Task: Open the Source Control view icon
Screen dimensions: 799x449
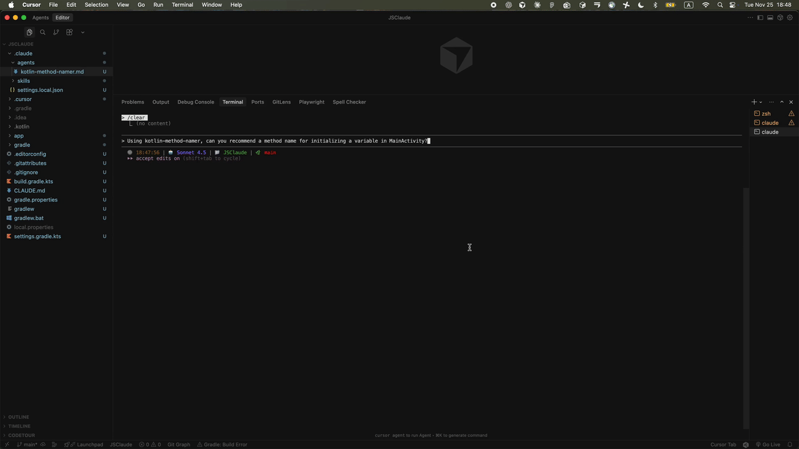Action: click(56, 32)
